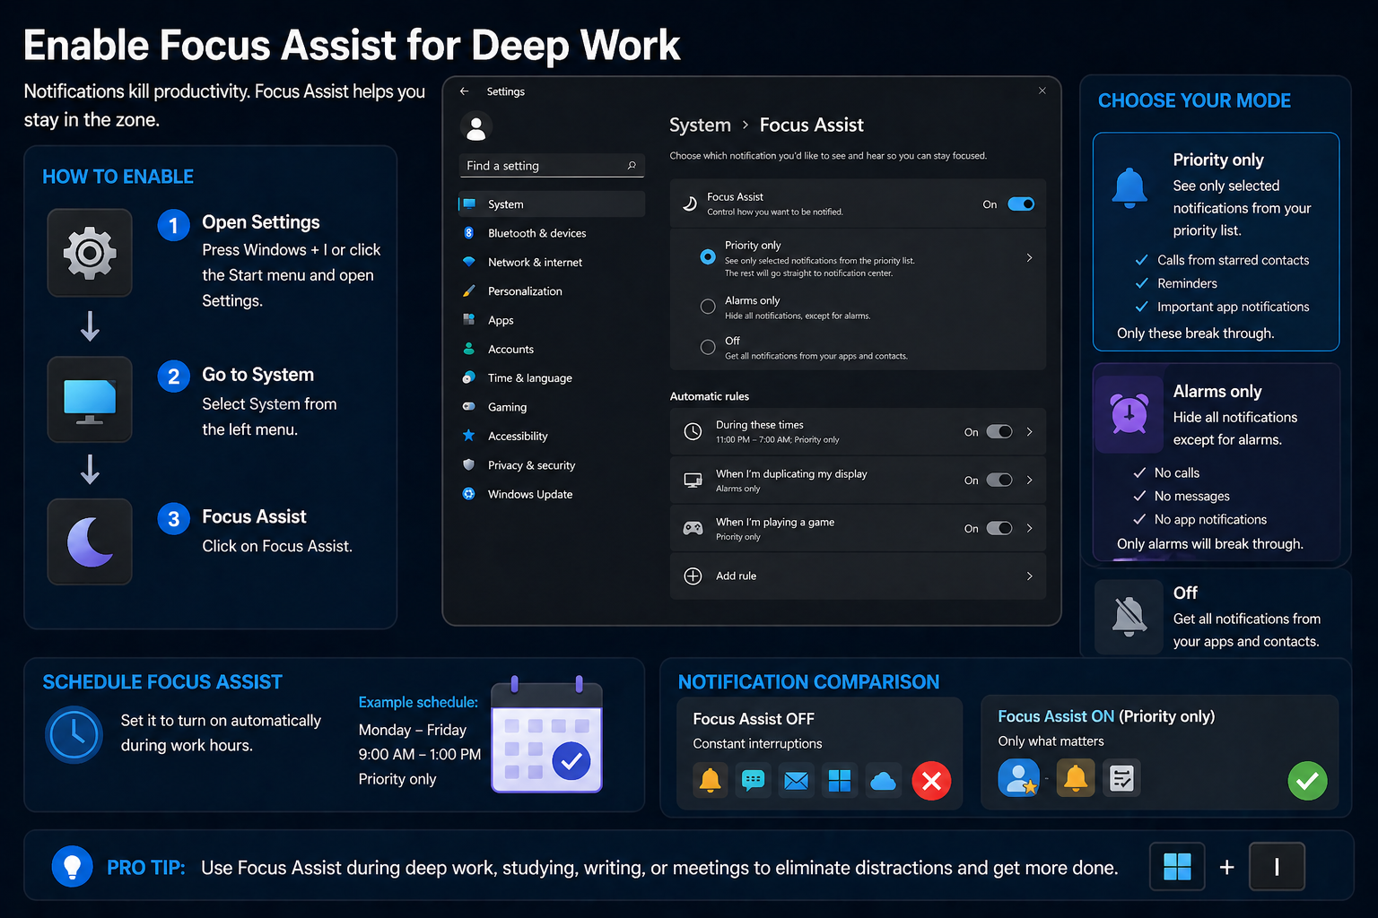Screen dimensions: 1378x918
Task: Click the user profile avatar in Settings
Action: point(476,127)
